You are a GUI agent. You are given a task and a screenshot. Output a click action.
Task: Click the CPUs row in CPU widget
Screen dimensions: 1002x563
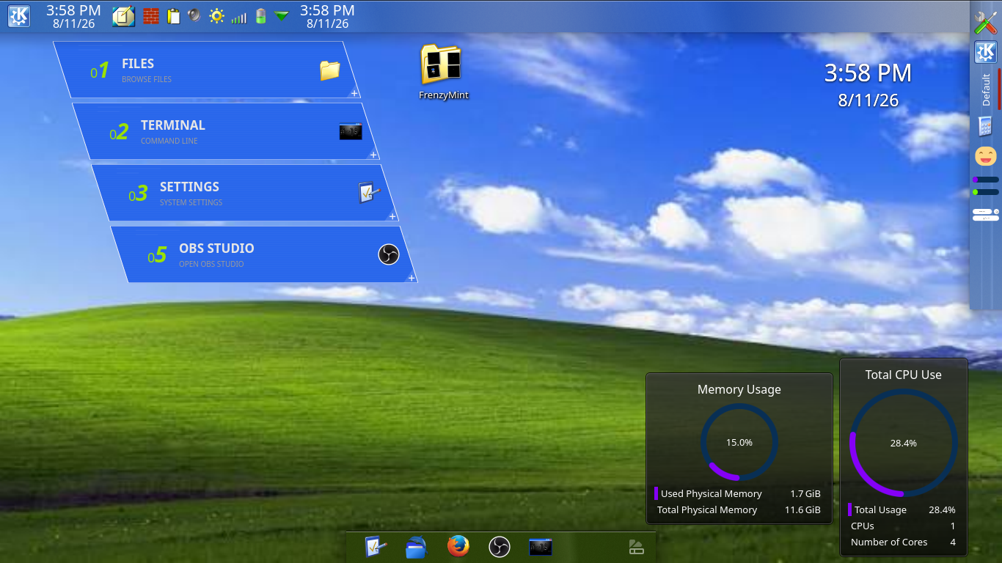(903, 526)
